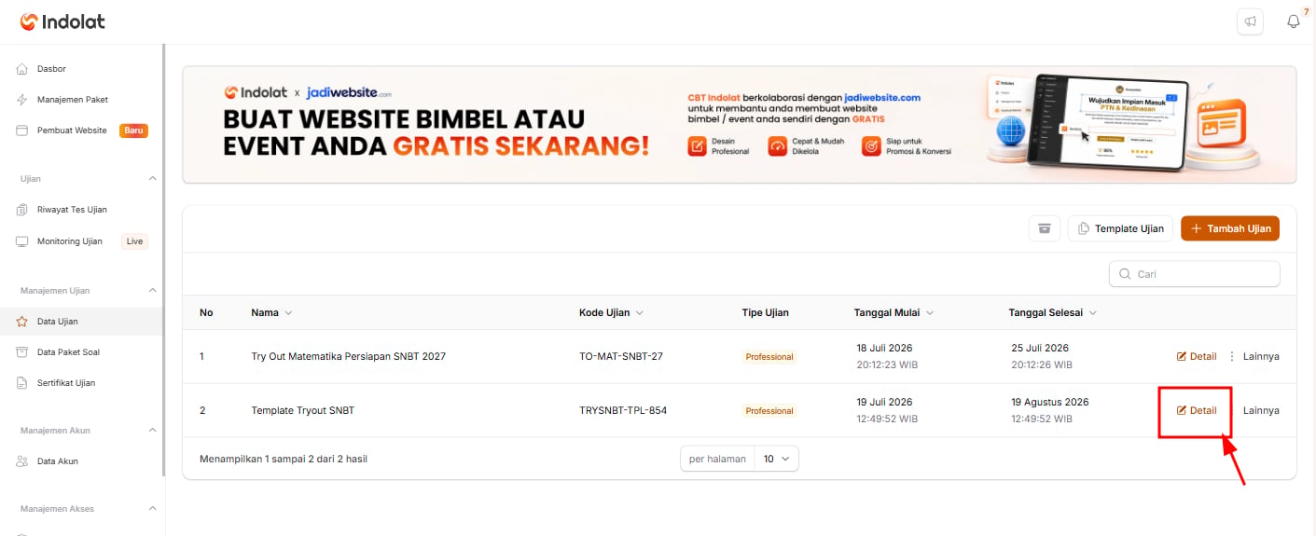Screen dimensions: 1316x536
Task: Click the Tipe Ujian column header
Action: click(765, 313)
